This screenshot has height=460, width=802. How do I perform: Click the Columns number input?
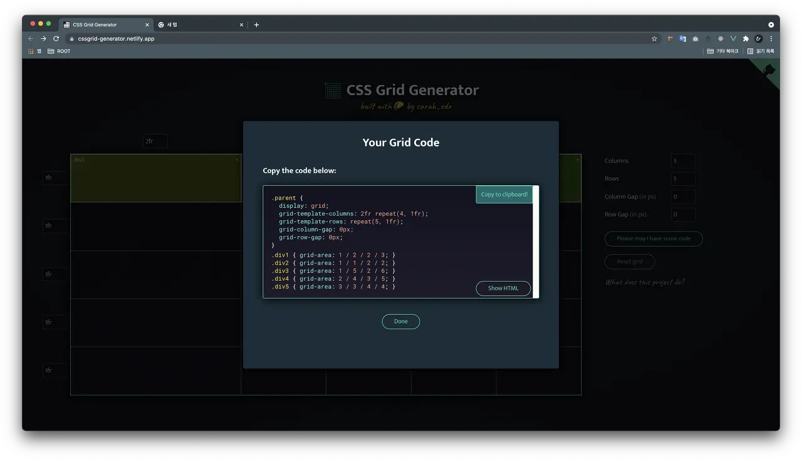click(x=683, y=161)
